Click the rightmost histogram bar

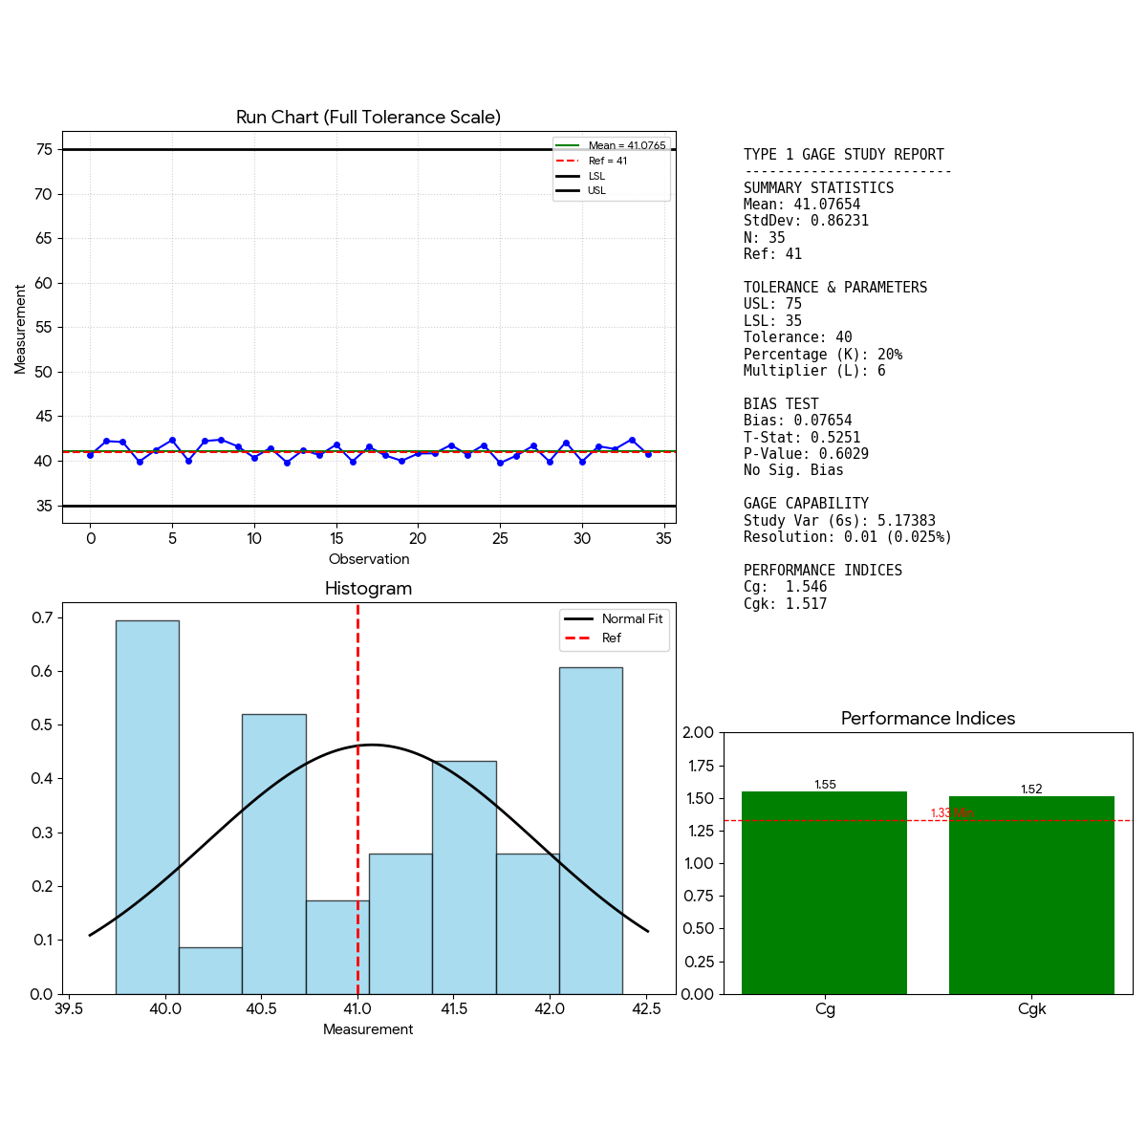591,830
